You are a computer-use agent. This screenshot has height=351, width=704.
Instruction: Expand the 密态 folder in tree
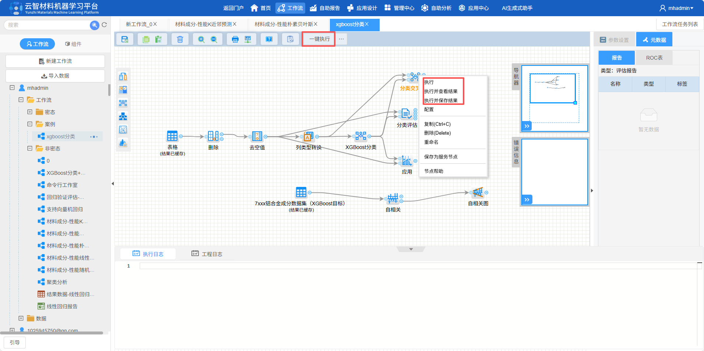pos(30,112)
